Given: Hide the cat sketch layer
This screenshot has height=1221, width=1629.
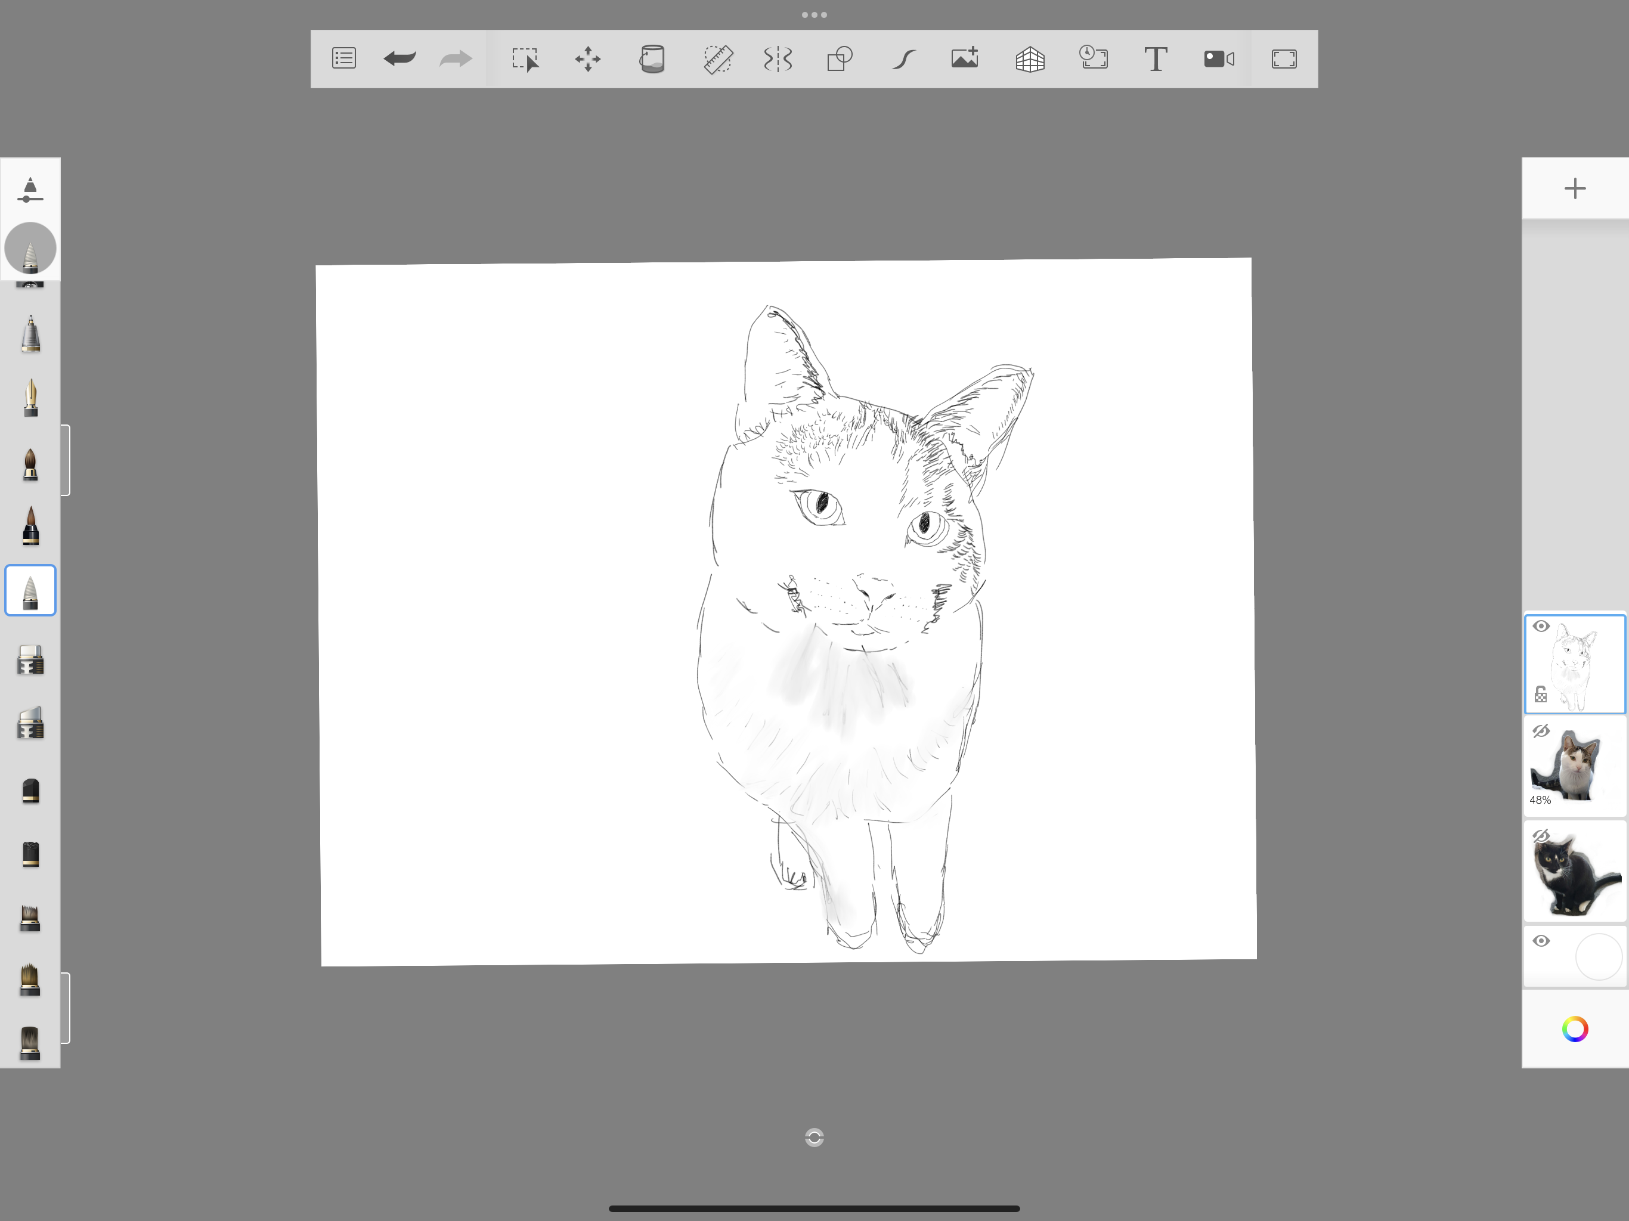Looking at the screenshot, I should coord(1541,627).
